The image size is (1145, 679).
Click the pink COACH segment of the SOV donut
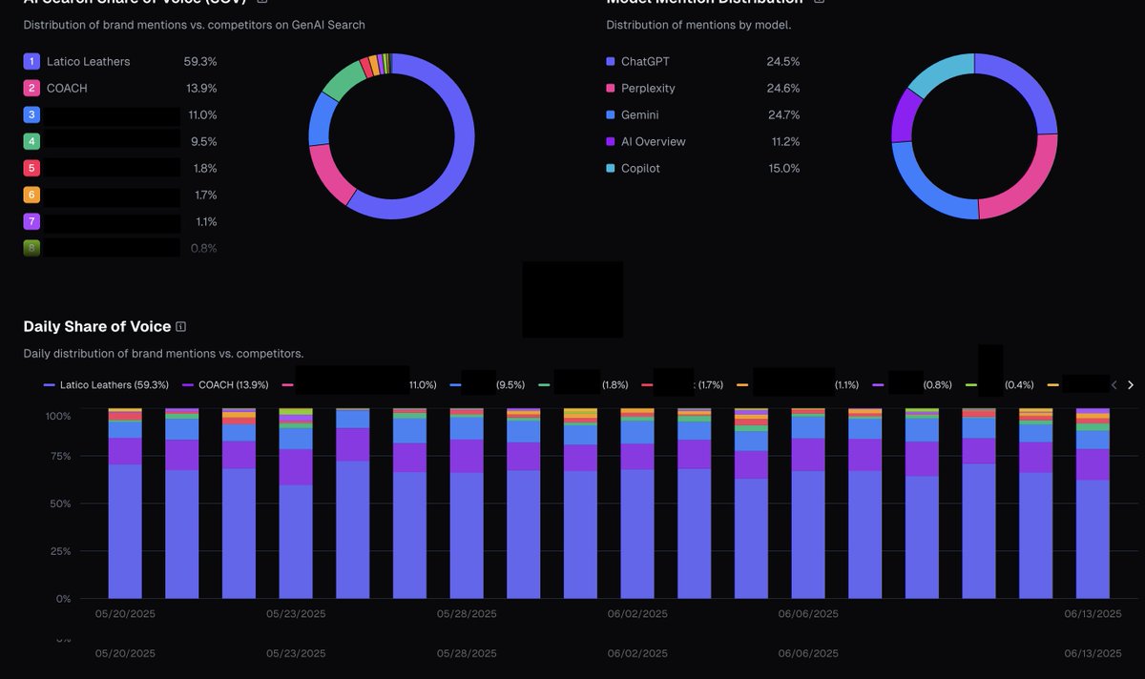pos(328,175)
